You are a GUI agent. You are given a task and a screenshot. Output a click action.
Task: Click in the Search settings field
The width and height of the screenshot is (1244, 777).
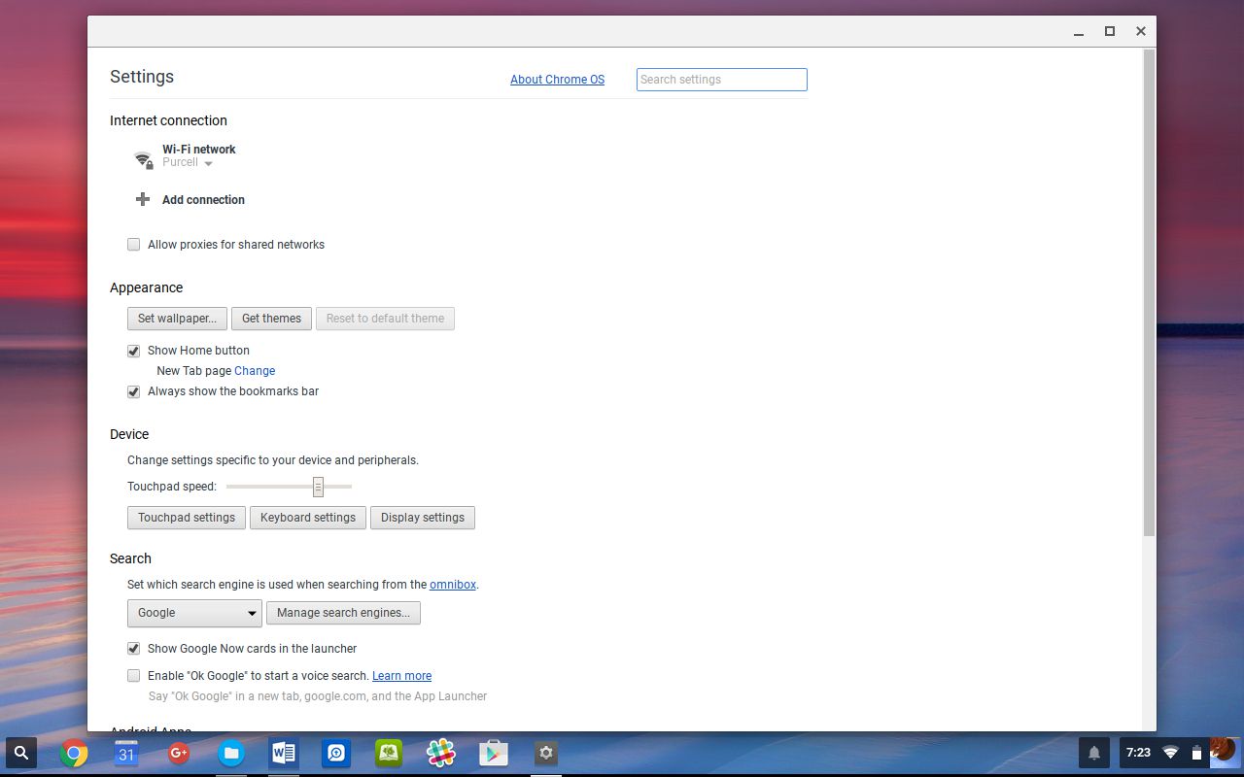[722, 80]
